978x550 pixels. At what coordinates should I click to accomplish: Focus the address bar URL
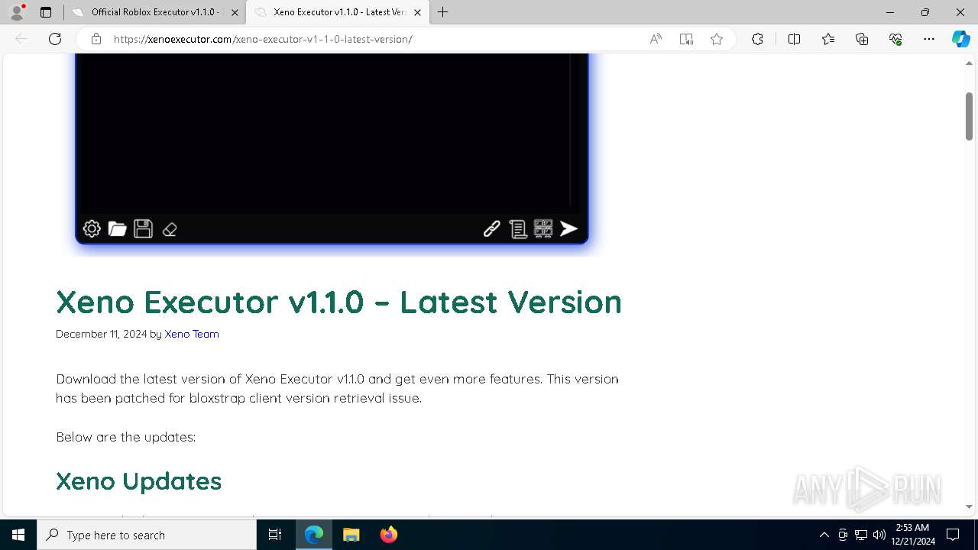click(263, 39)
